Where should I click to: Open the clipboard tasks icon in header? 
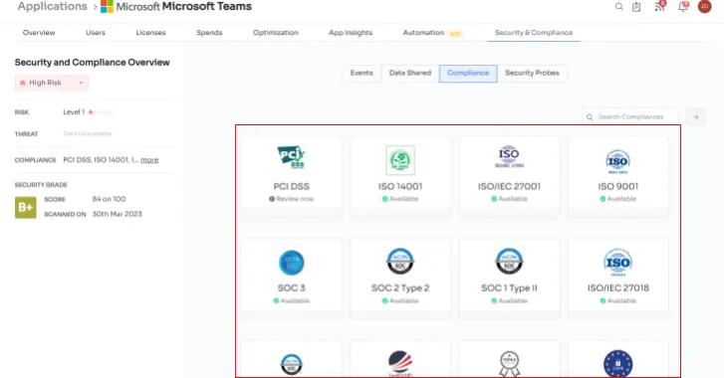[636, 6]
